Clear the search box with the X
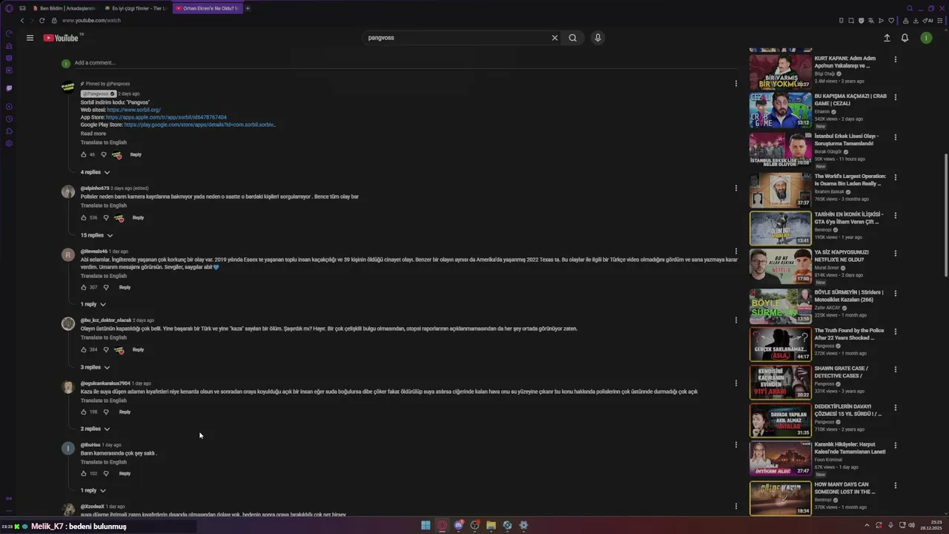 tap(555, 38)
